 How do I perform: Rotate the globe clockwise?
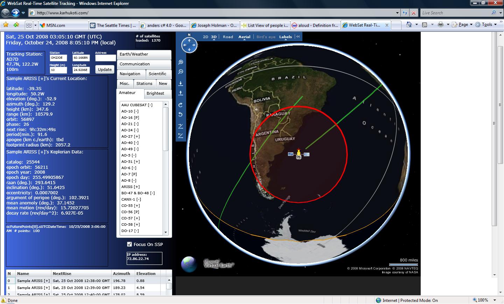click(181, 105)
